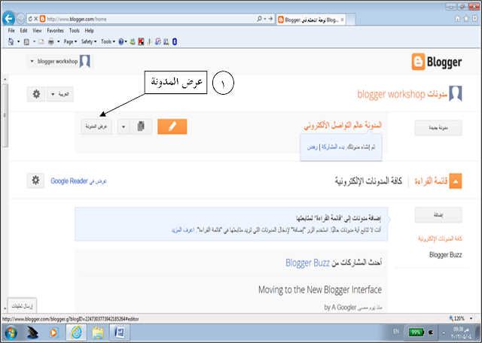The height and width of the screenshot is (343, 482).
Task: Click the blue Help question mark icon
Action: pyautogui.click(x=121, y=41)
